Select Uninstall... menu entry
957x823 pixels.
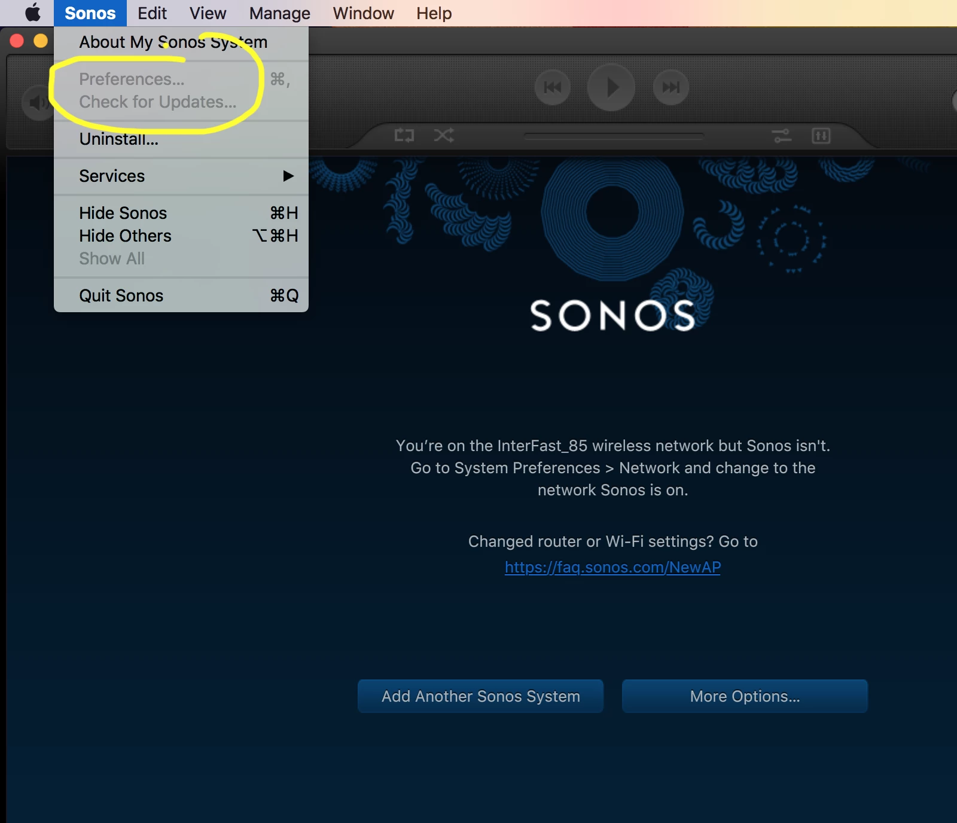pyautogui.click(x=181, y=139)
